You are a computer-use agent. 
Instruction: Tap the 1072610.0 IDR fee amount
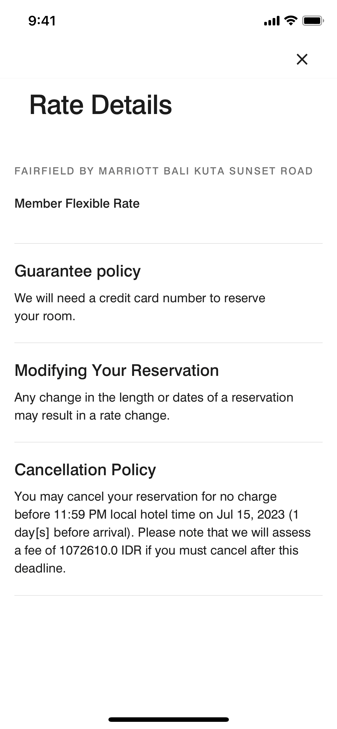tap(100, 550)
